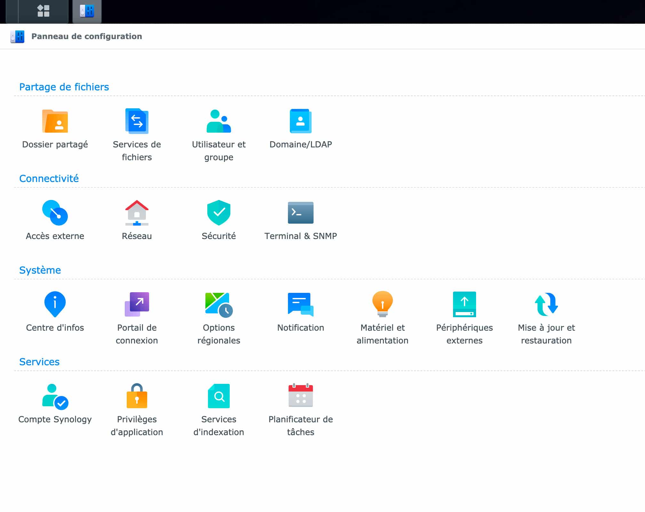Open Options régionales icon
The width and height of the screenshot is (645, 512).
[219, 304]
